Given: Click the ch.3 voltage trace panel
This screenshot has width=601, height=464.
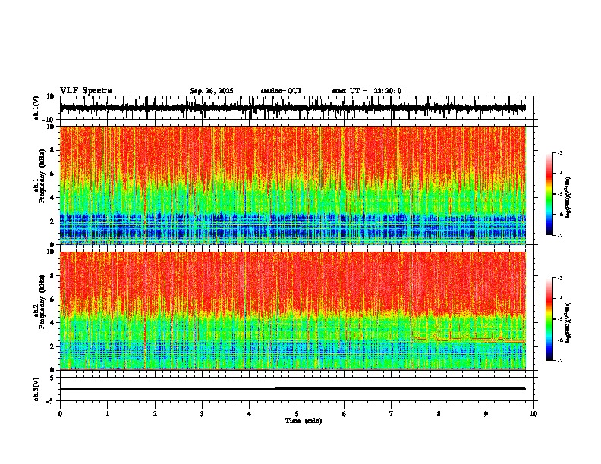Looking at the screenshot, I should 298,389.
